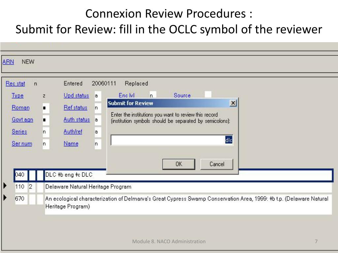Click the Source value box
Viewport: 338px width, 253px height.
tap(208, 95)
